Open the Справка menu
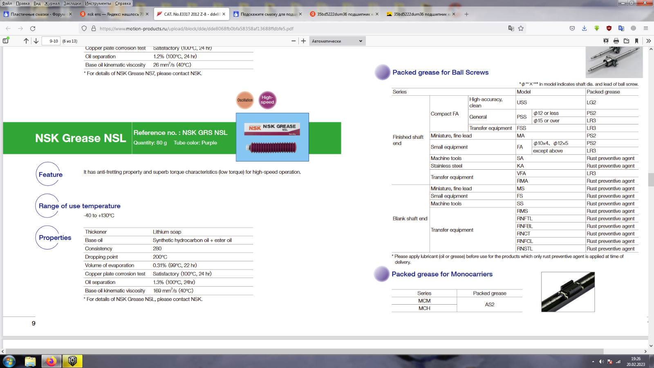654x368 pixels. click(x=123, y=3)
